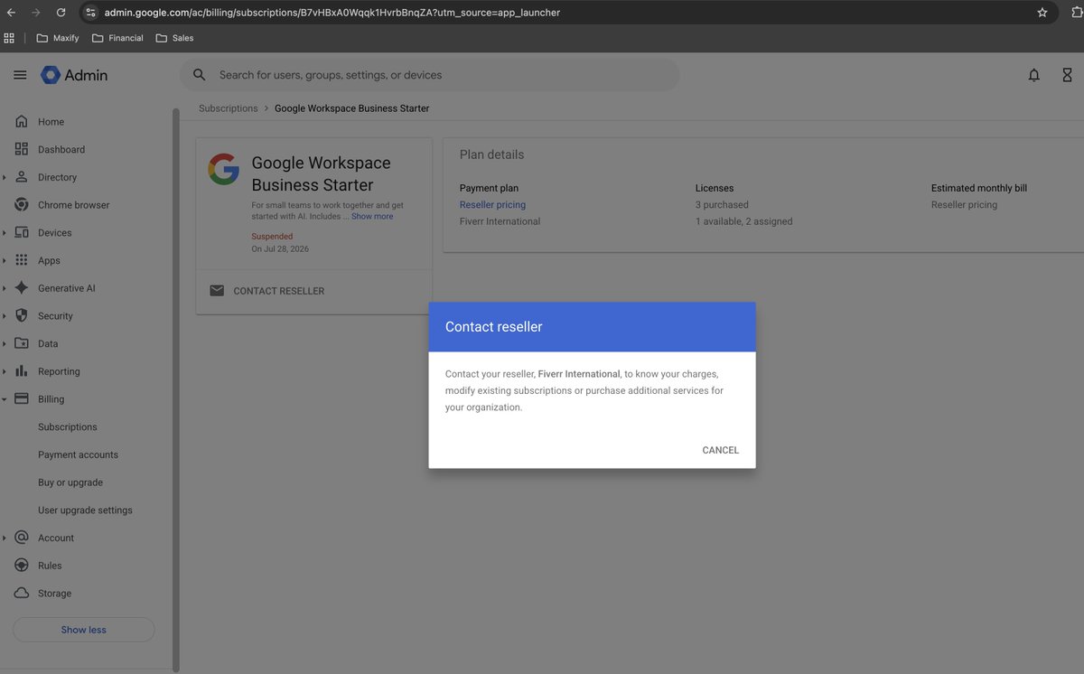Click the Security shield icon
This screenshot has width=1084, height=674.
[22, 315]
